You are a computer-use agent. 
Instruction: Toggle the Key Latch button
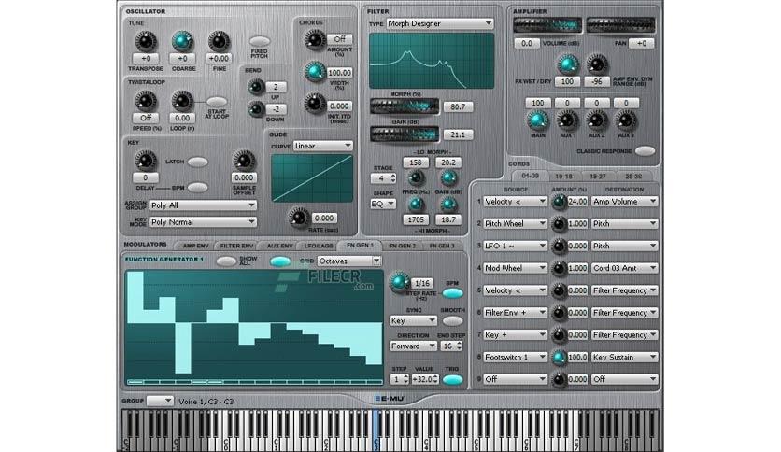[198, 162]
